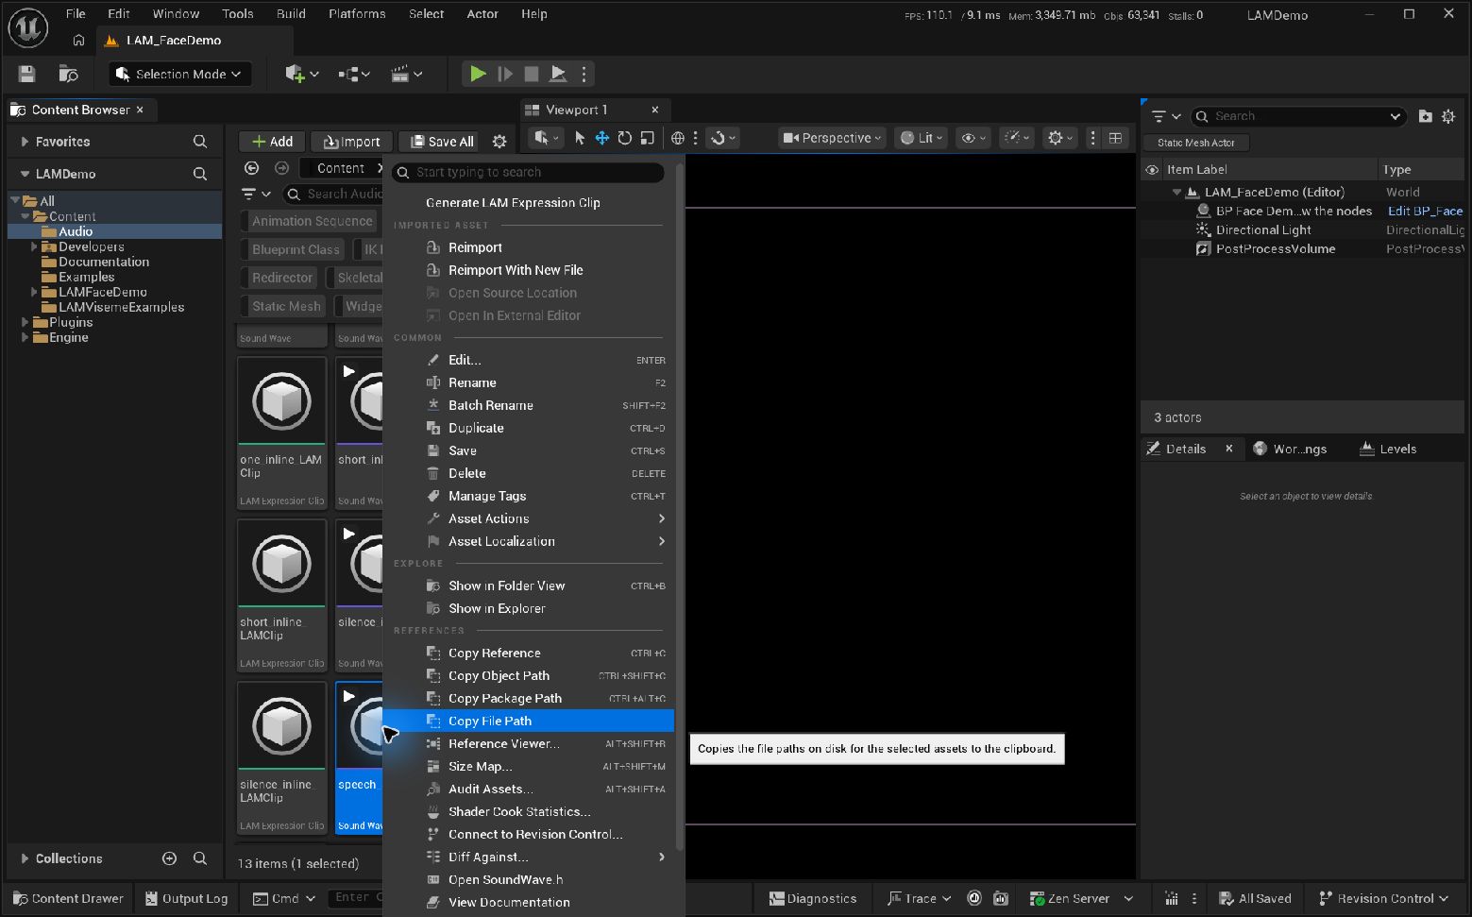Open Content Browser settings gear

[x=499, y=142]
